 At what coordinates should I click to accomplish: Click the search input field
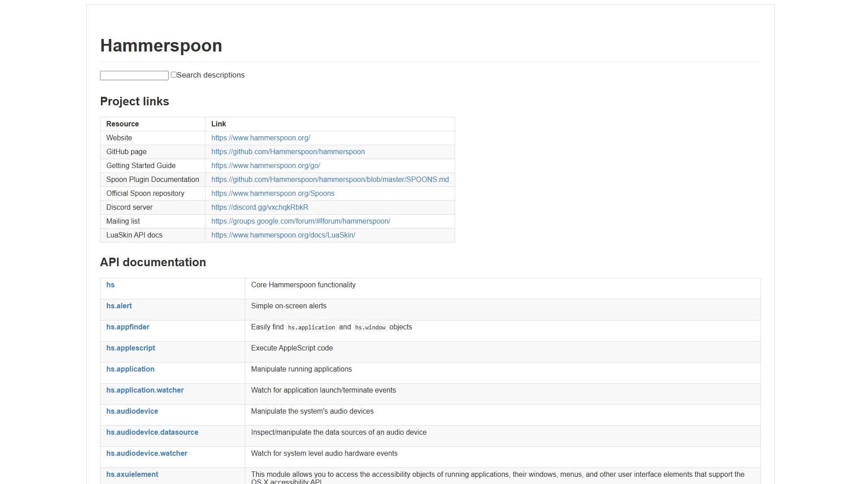[x=134, y=75]
